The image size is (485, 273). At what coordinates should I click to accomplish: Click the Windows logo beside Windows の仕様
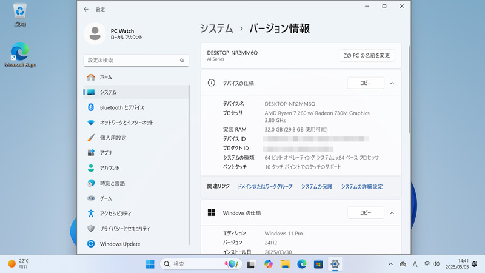pyautogui.click(x=211, y=212)
